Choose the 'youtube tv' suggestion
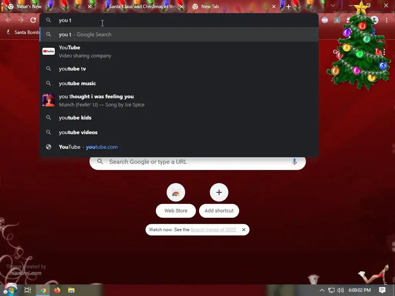This screenshot has height=296, width=395. click(179, 69)
